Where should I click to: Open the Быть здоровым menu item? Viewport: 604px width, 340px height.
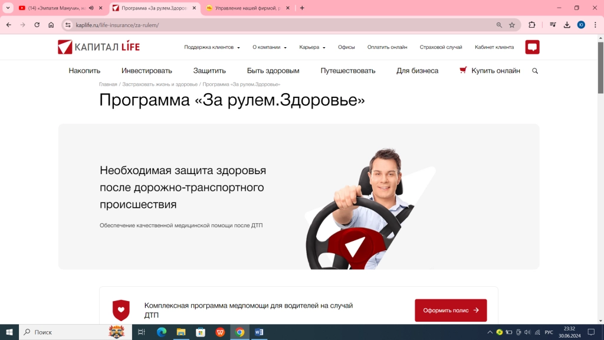coord(273,71)
